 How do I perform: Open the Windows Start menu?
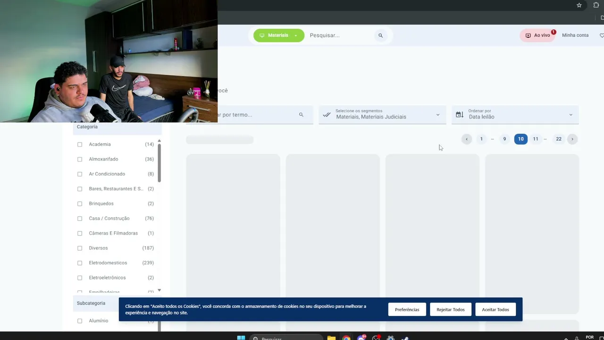pos(241,338)
